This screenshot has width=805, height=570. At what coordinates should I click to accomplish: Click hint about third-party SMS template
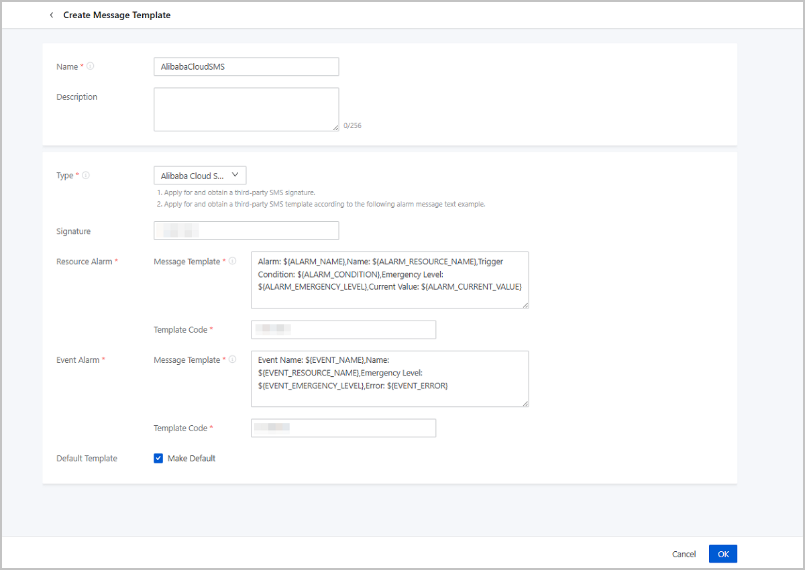point(321,204)
